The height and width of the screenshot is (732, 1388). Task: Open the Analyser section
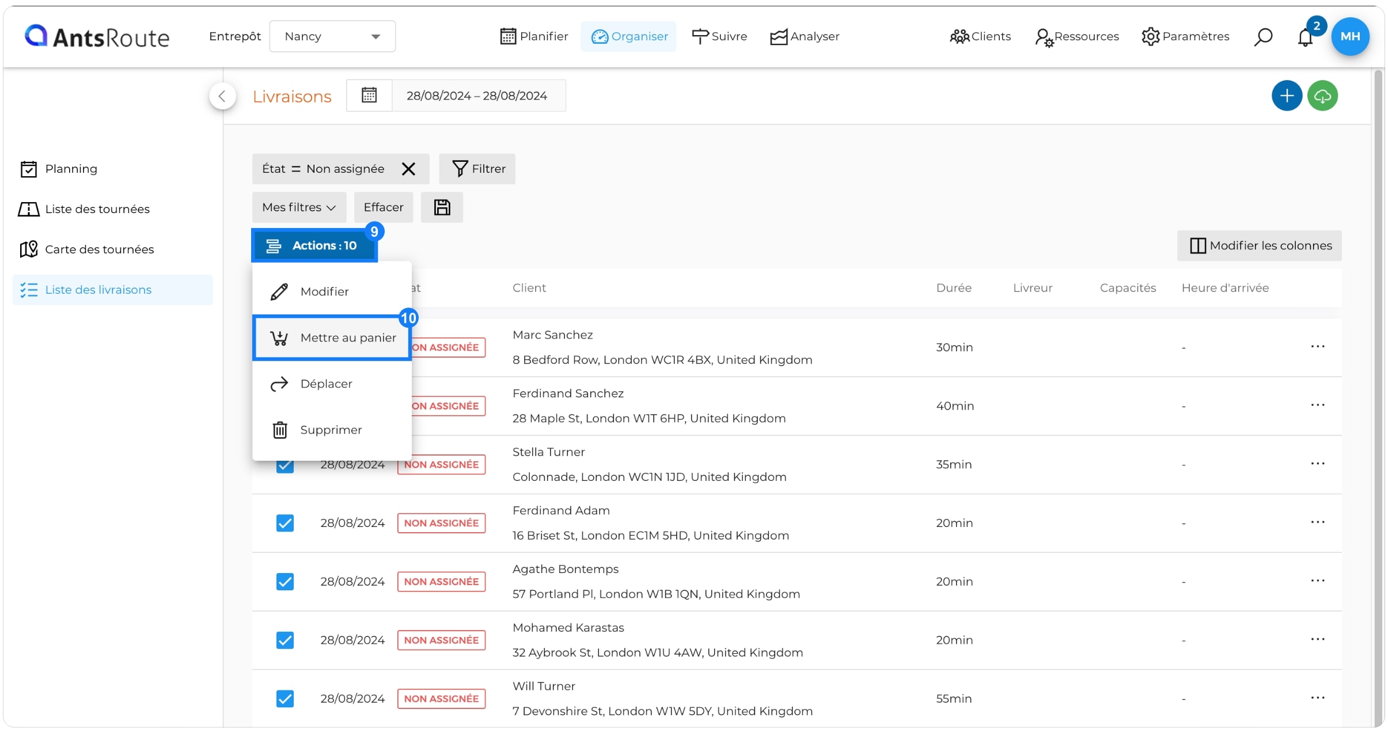[x=805, y=36]
